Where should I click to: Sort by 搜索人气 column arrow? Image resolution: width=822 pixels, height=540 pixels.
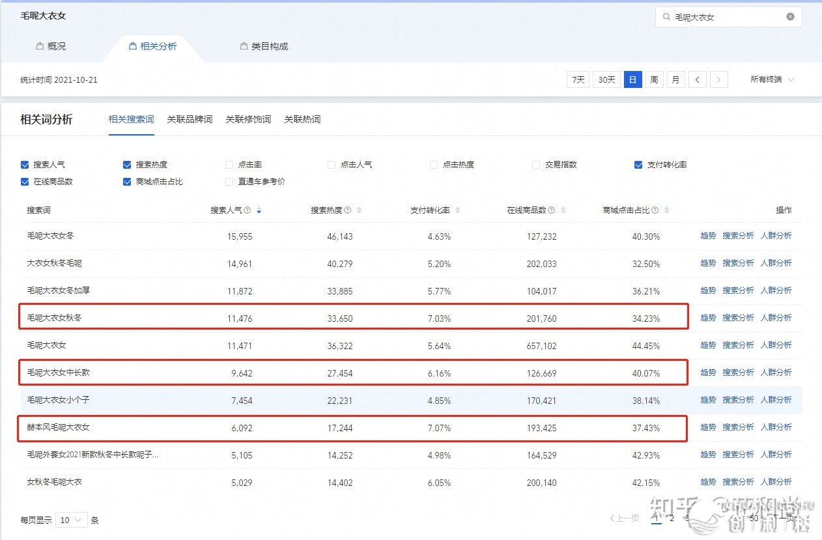point(259,210)
